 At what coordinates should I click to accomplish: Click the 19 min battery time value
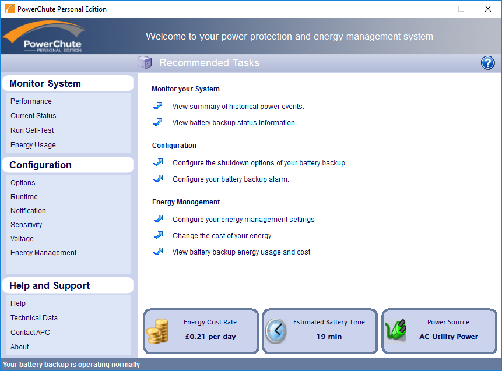329,337
